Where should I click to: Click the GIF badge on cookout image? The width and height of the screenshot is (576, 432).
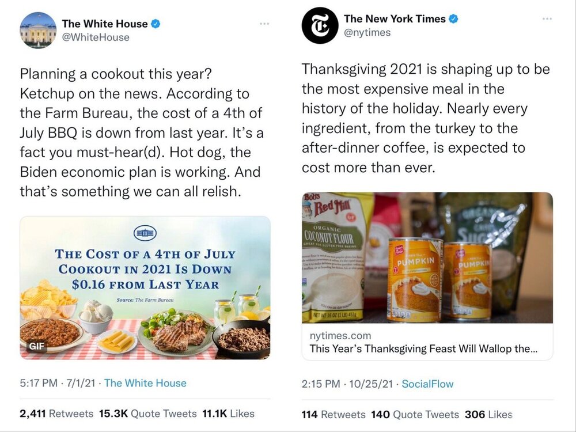pos(36,346)
